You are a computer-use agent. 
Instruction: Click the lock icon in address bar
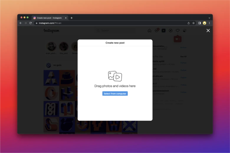(x=37, y=23)
